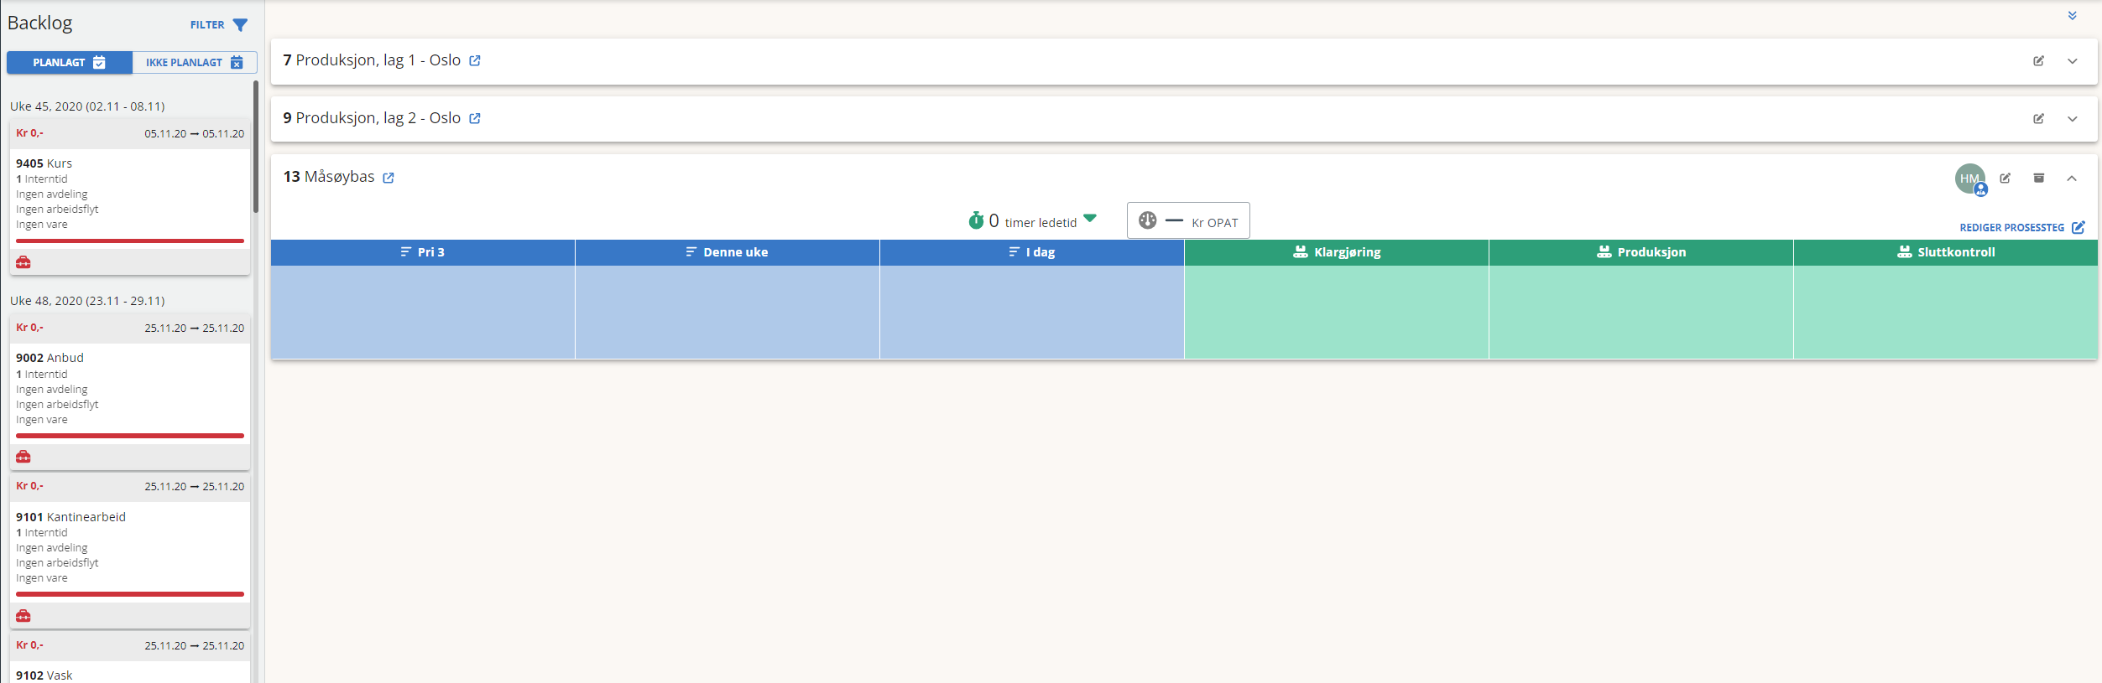Click the red toolbox icon under 9002 Anbud
The height and width of the screenshot is (683, 2102).
23,457
